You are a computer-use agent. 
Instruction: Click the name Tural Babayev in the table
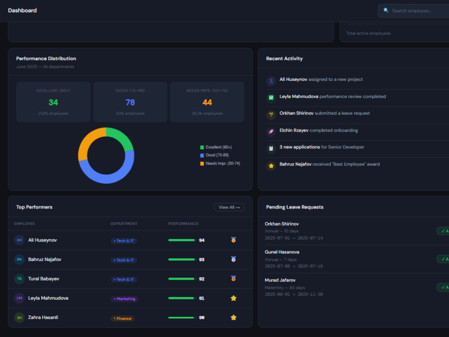(x=44, y=279)
